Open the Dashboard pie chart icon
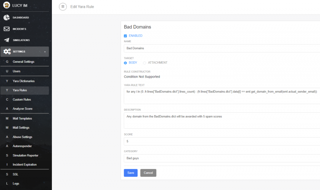This screenshot has width=320, height=190. [x=6, y=17]
